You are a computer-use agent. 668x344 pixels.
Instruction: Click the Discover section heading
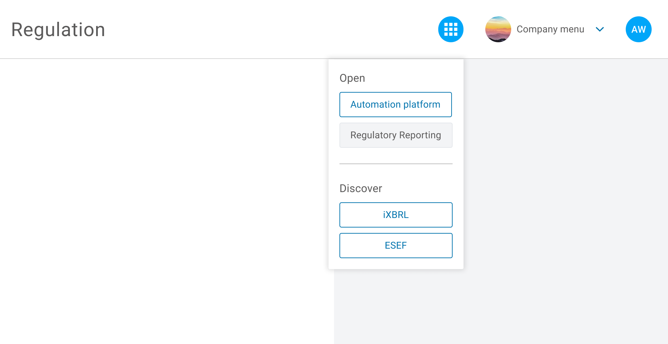[361, 188]
